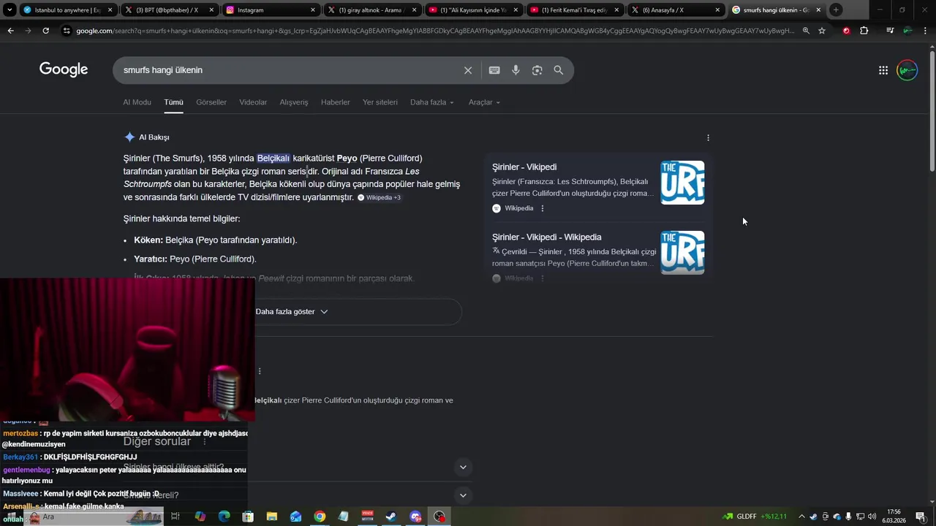The height and width of the screenshot is (526, 936).
Task: Open the AI Bakışı three-dot options
Action: (x=708, y=137)
